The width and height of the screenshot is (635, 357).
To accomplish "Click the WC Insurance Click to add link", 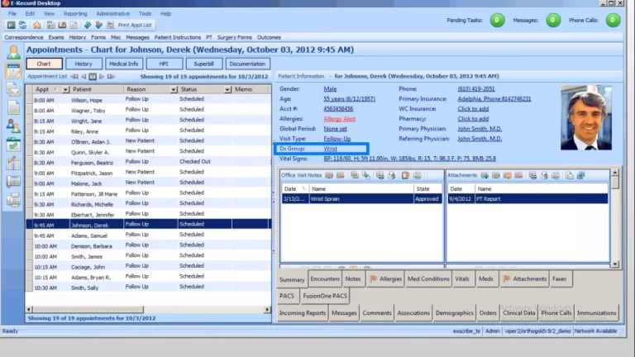I will tap(473, 109).
